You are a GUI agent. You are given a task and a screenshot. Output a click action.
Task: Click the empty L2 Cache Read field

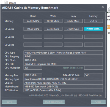(x=33, y=37)
